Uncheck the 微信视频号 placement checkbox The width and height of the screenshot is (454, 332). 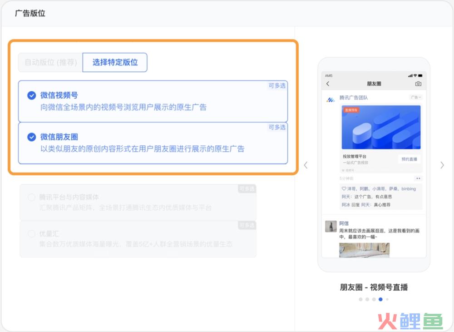[x=31, y=95]
